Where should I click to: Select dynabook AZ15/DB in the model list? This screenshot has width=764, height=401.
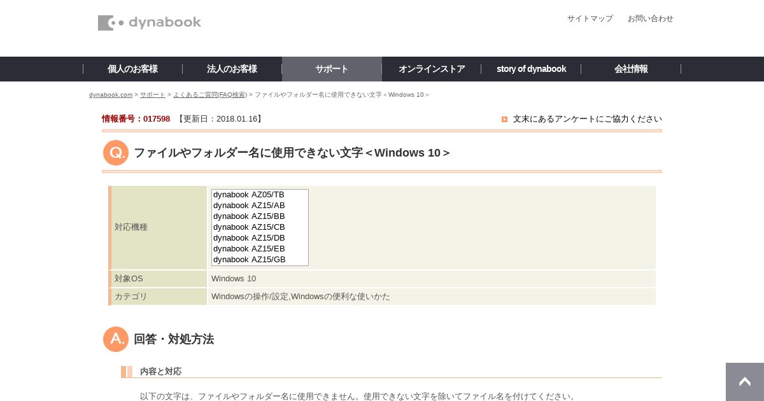tap(260, 238)
